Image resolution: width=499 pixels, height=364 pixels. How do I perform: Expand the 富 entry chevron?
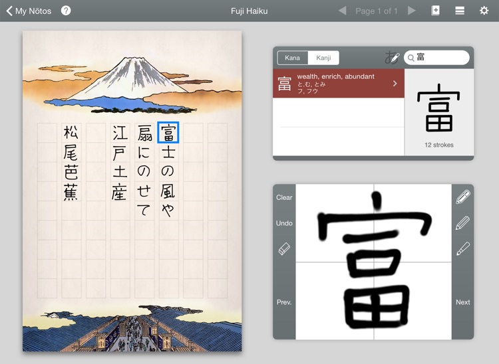click(x=395, y=83)
